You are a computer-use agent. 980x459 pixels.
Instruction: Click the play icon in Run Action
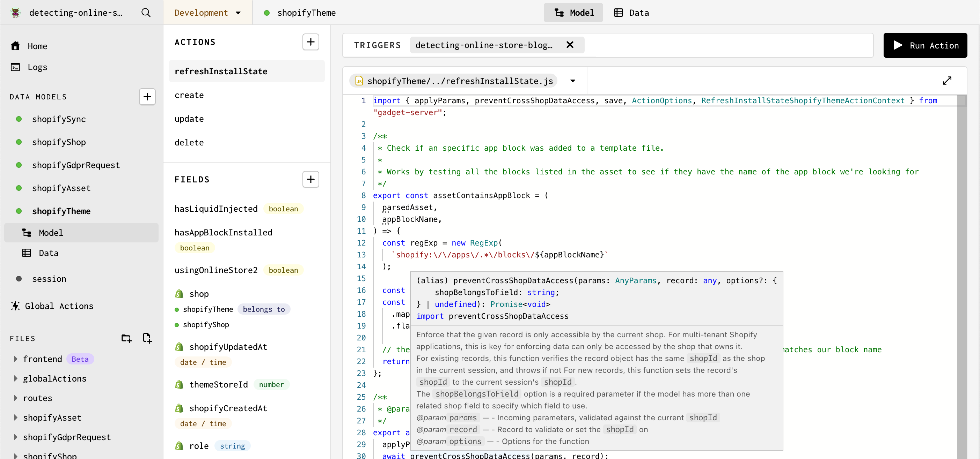898,45
